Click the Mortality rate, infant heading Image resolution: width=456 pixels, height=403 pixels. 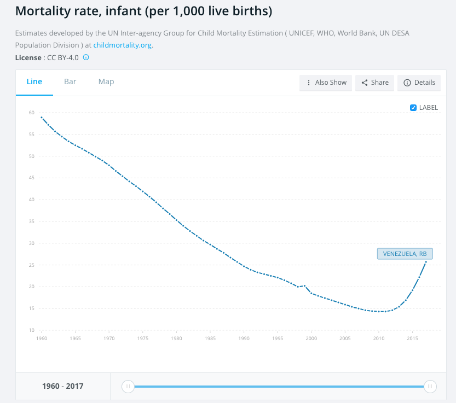coord(143,11)
